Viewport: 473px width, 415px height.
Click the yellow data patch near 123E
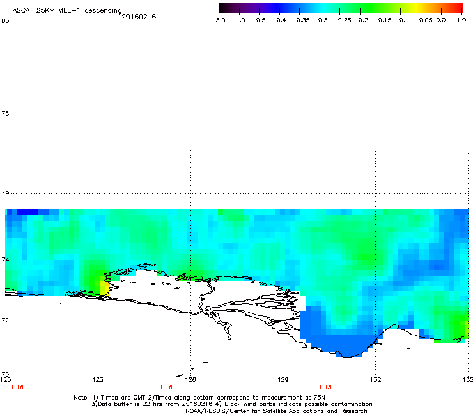105,287
